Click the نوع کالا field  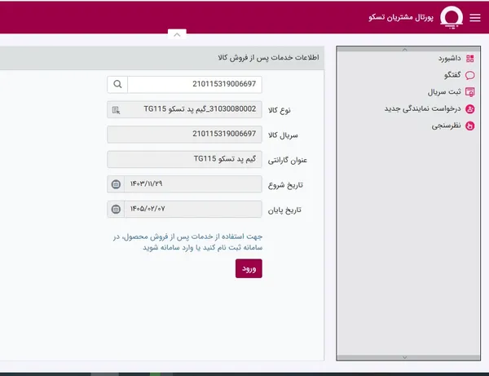pos(184,109)
